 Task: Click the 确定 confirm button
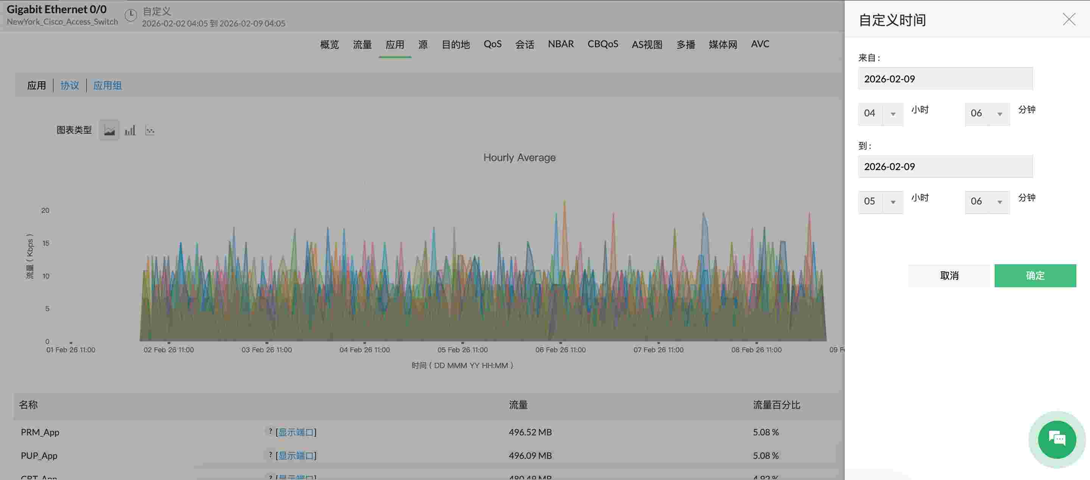coord(1035,276)
